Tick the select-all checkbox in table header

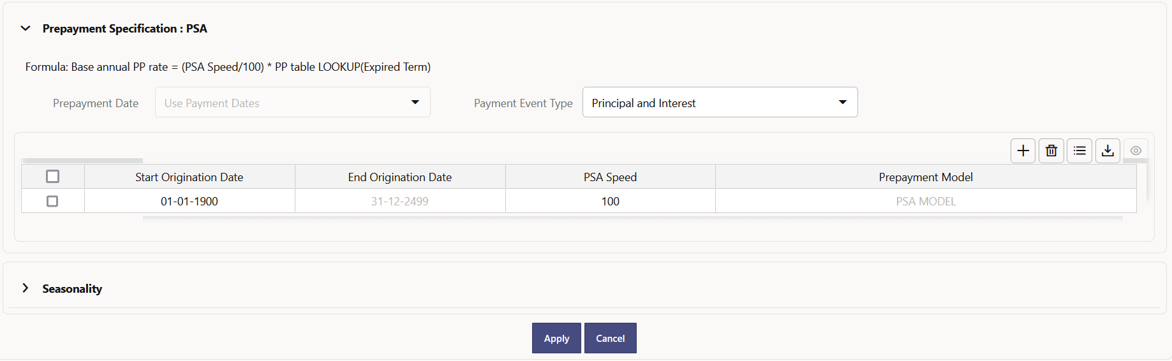52,177
